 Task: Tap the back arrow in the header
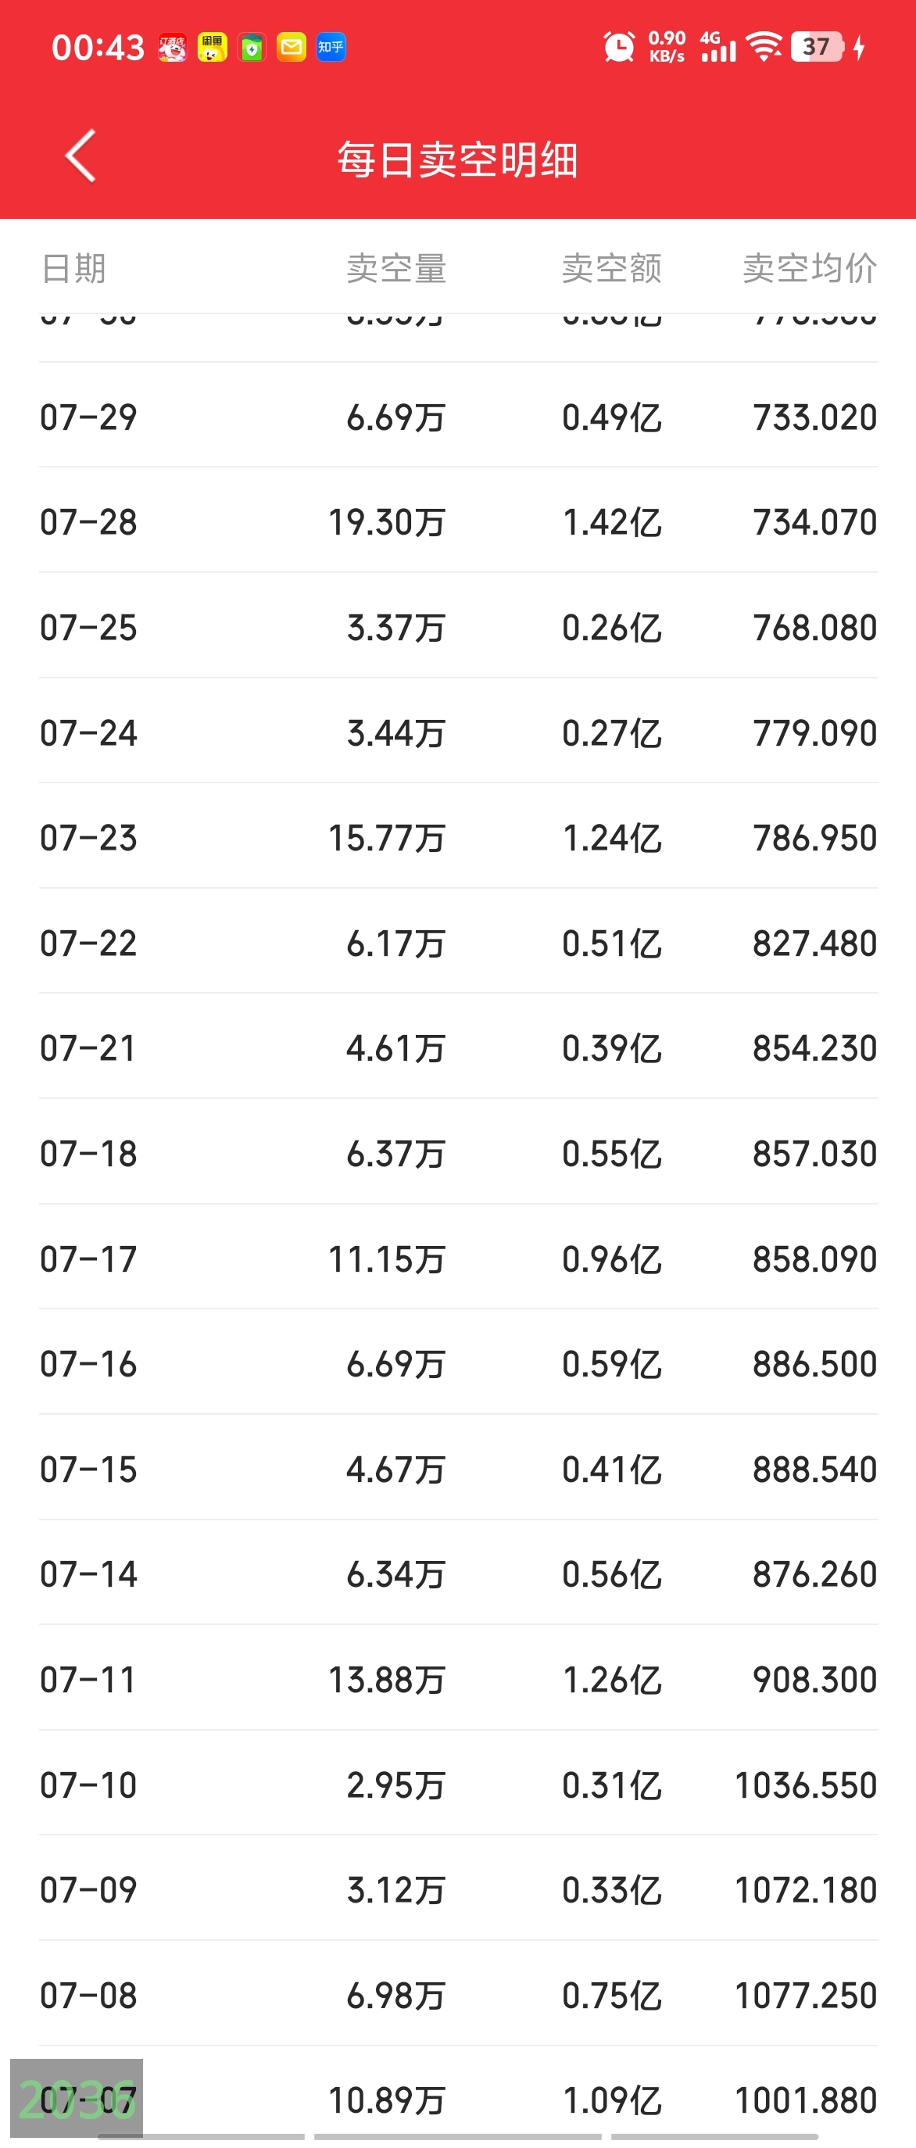(81, 156)
